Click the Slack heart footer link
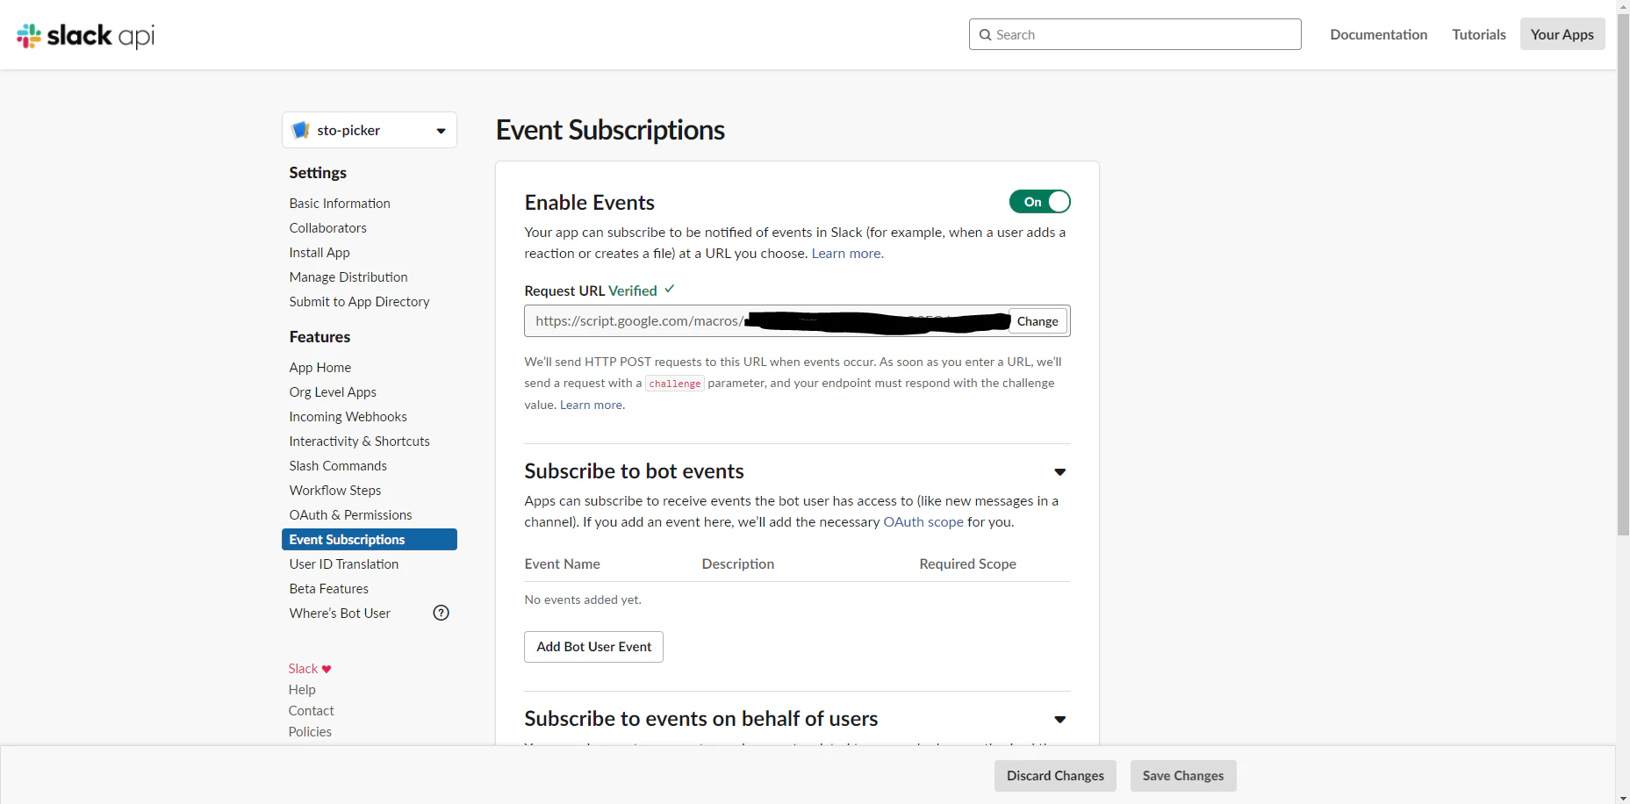1630x804 pixels. coord(310,669)
